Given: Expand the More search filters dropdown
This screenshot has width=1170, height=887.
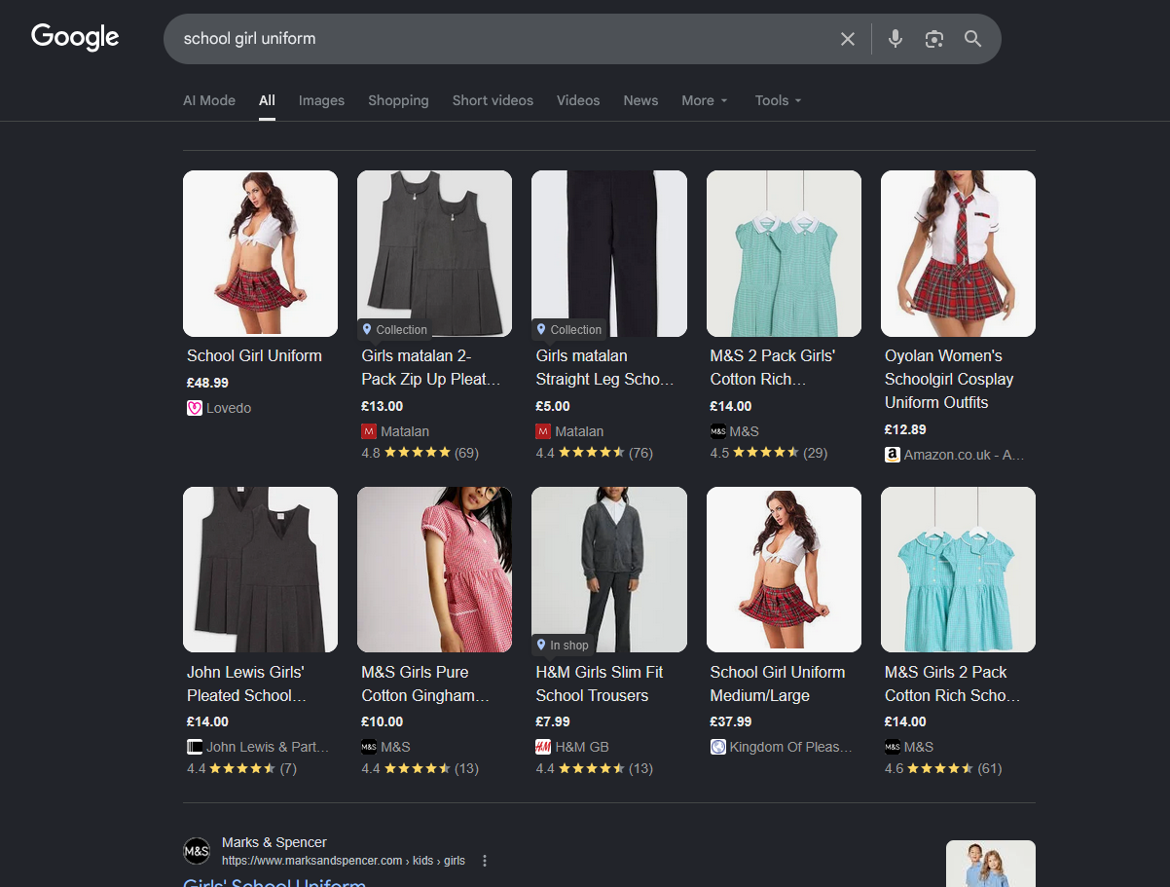Looking at the screenshot, I should (x=705, y=100).
